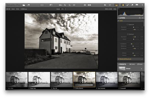Toggle the presets panel view icon
Screen dimensions: 150x98
(51, 5)
